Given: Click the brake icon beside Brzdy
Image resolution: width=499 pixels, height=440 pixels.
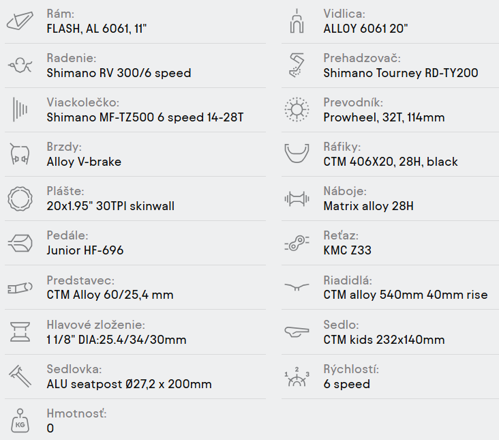Looking at the screenshot, I should point(20,154).
